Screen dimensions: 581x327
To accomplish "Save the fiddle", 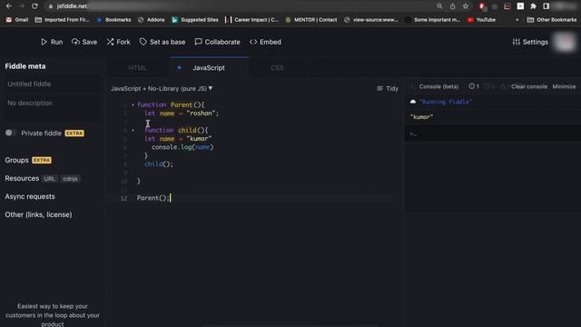I will 84,42.
